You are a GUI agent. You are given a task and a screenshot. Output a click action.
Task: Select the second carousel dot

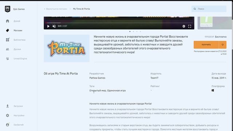tap(133, 32)
